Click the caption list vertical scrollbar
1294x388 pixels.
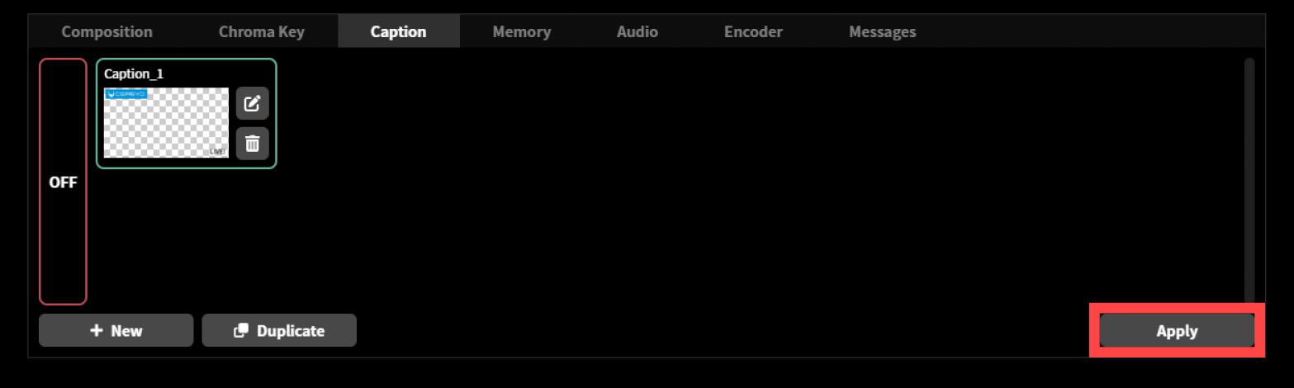(x=1249, y=180)
